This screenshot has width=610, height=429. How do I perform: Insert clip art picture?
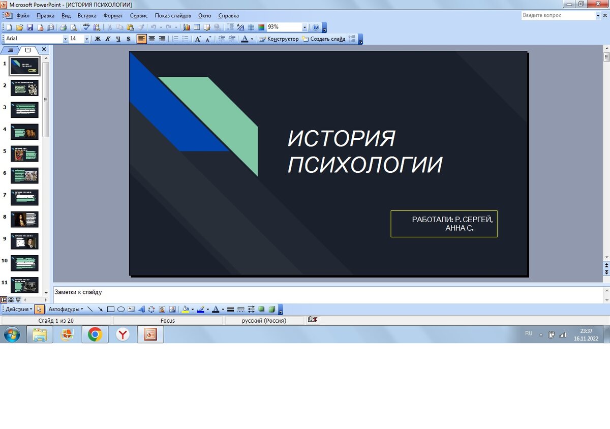coord(162,309)
